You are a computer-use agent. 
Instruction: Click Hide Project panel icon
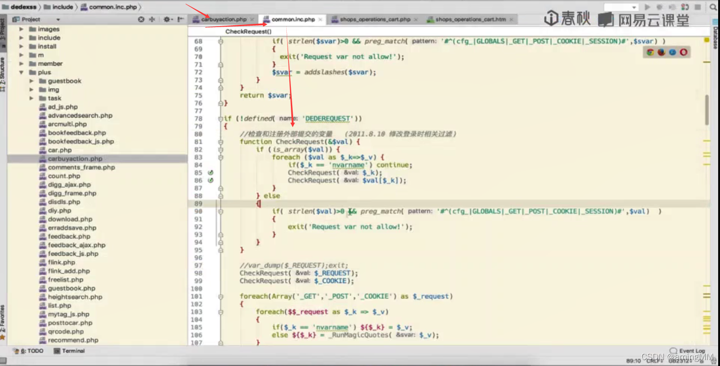tap(181, 19)
